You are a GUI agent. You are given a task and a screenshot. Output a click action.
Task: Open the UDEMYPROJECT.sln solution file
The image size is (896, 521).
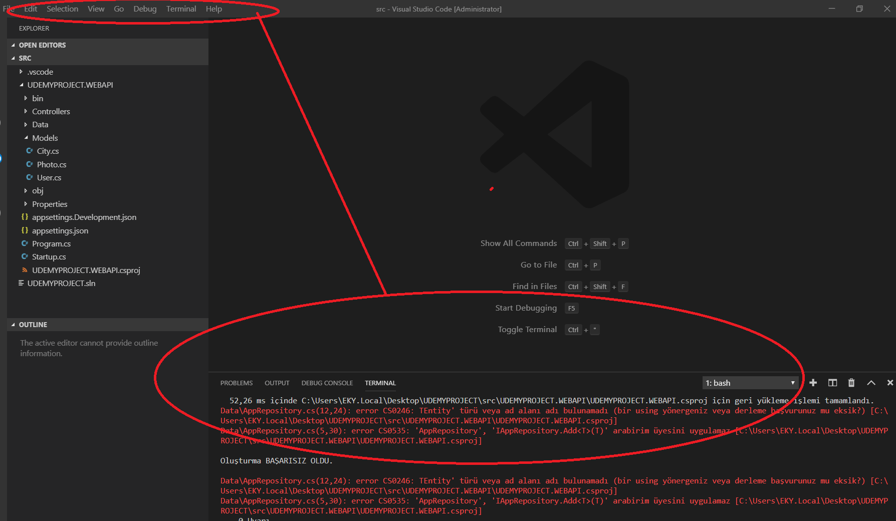61,284
